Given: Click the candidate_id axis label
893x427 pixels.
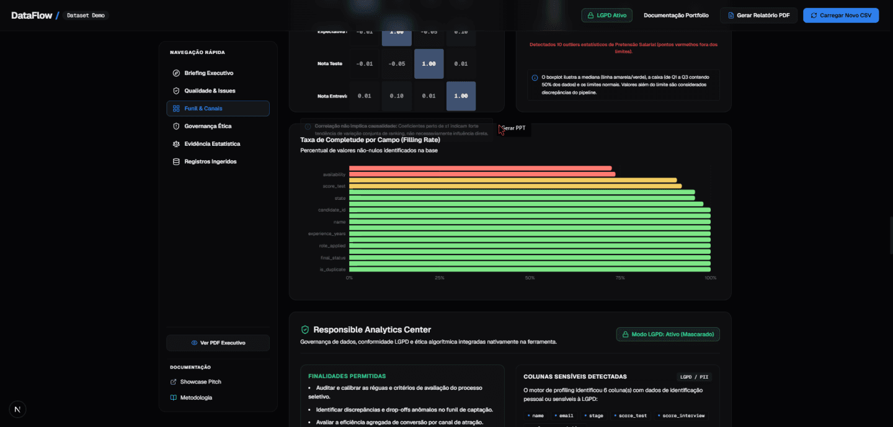Looking at the screenshot, I should pos(332,210).
